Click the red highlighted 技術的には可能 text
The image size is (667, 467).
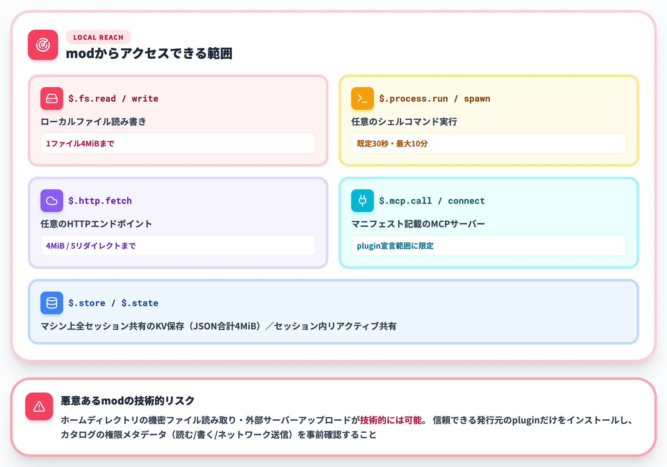(x=391, y=420)
